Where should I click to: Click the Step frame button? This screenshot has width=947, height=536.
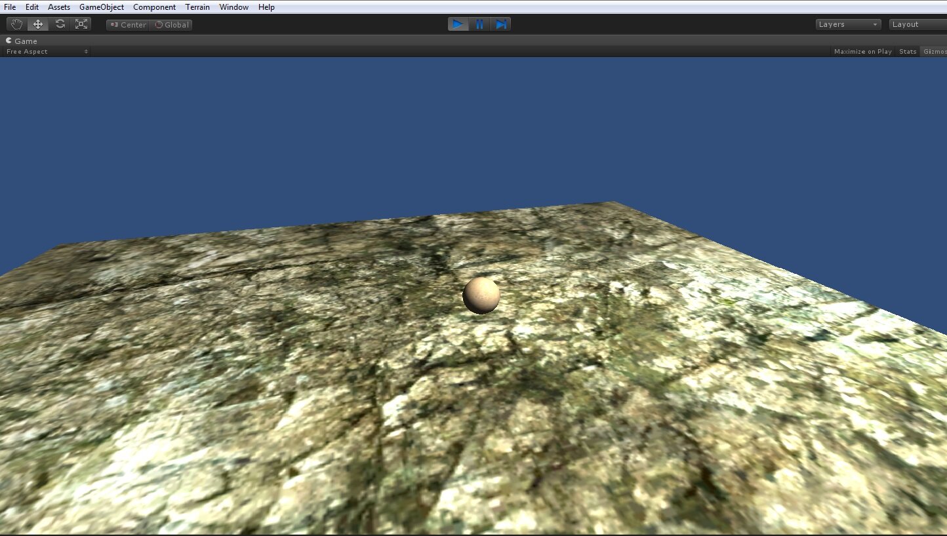(x=501, y=24)
